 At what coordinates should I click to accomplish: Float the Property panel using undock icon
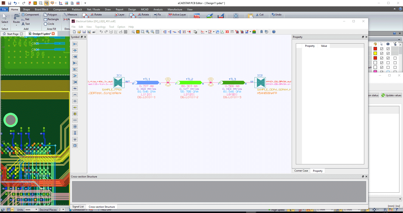pos(363,37)
